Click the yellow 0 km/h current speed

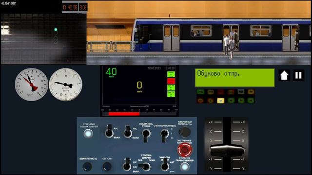tap(139, 87)
